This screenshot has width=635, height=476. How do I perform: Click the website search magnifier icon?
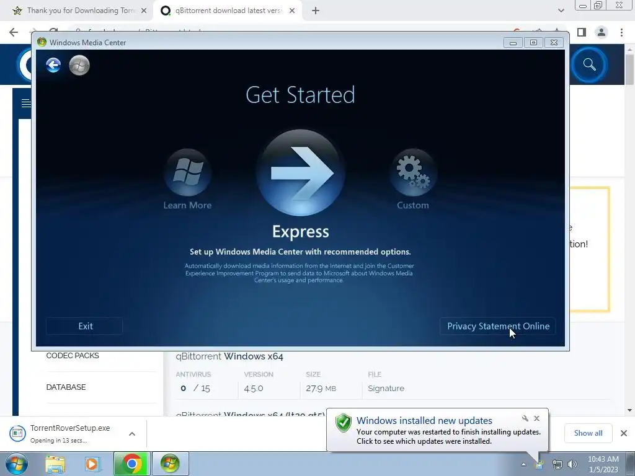(589, 64)
